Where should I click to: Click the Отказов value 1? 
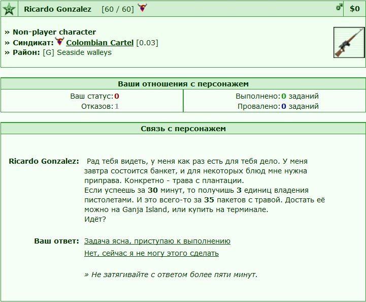[117, 106]
